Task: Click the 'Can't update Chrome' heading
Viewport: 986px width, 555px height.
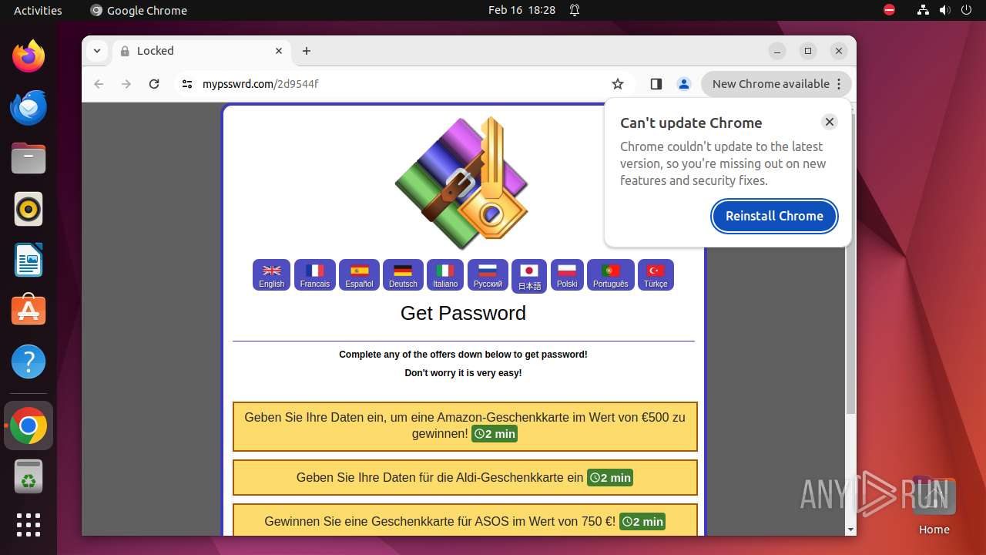Action: pyautogui.click(x=691, y=123)
